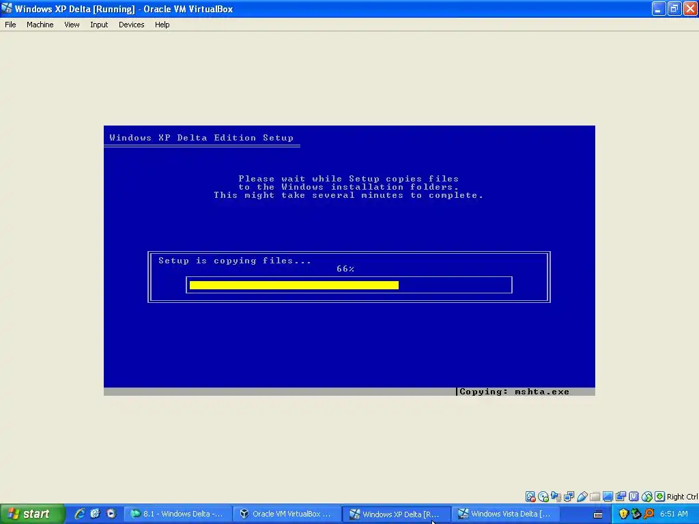Viewport: 699px width, 524px height.
Task: Click the mouse integration status icon
Action: (647, 497)
